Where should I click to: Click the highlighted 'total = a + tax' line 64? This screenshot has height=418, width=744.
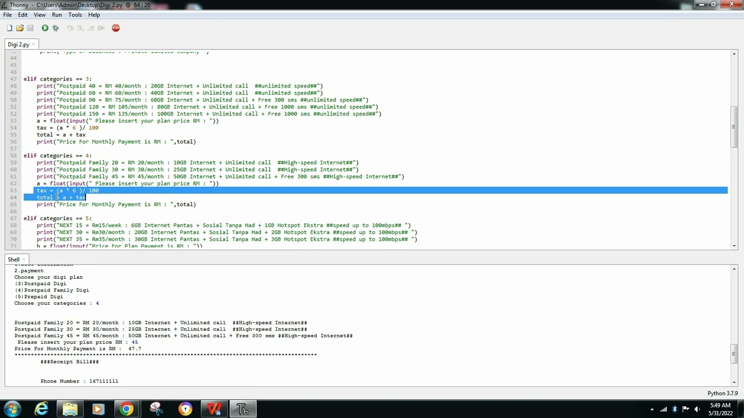61,197
